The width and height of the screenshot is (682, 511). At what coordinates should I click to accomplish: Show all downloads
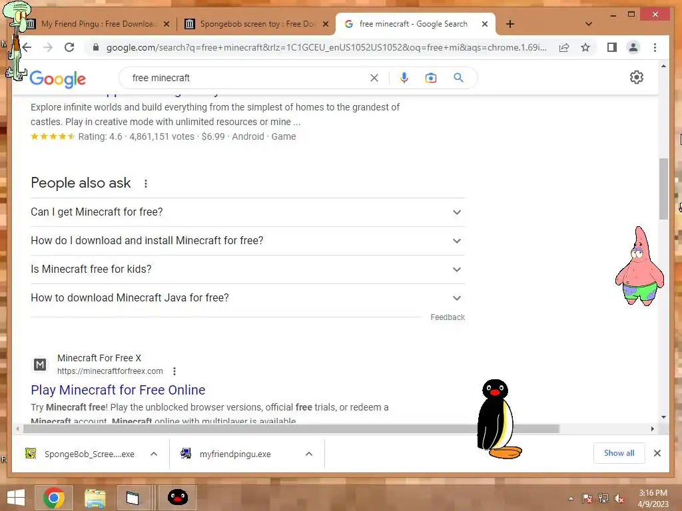[619, 453]
